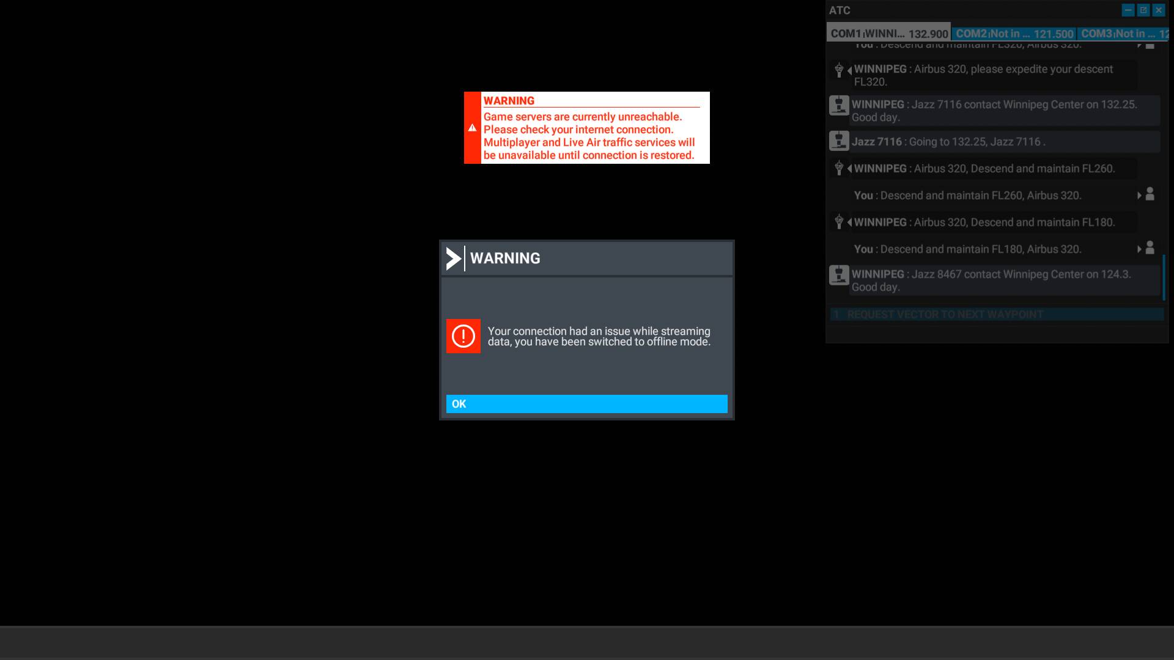The height and width of the screenshot is (660, 1174).
Task: Click pilot icon beside your FL260 readback
Action: click(x=1150, y=194)
